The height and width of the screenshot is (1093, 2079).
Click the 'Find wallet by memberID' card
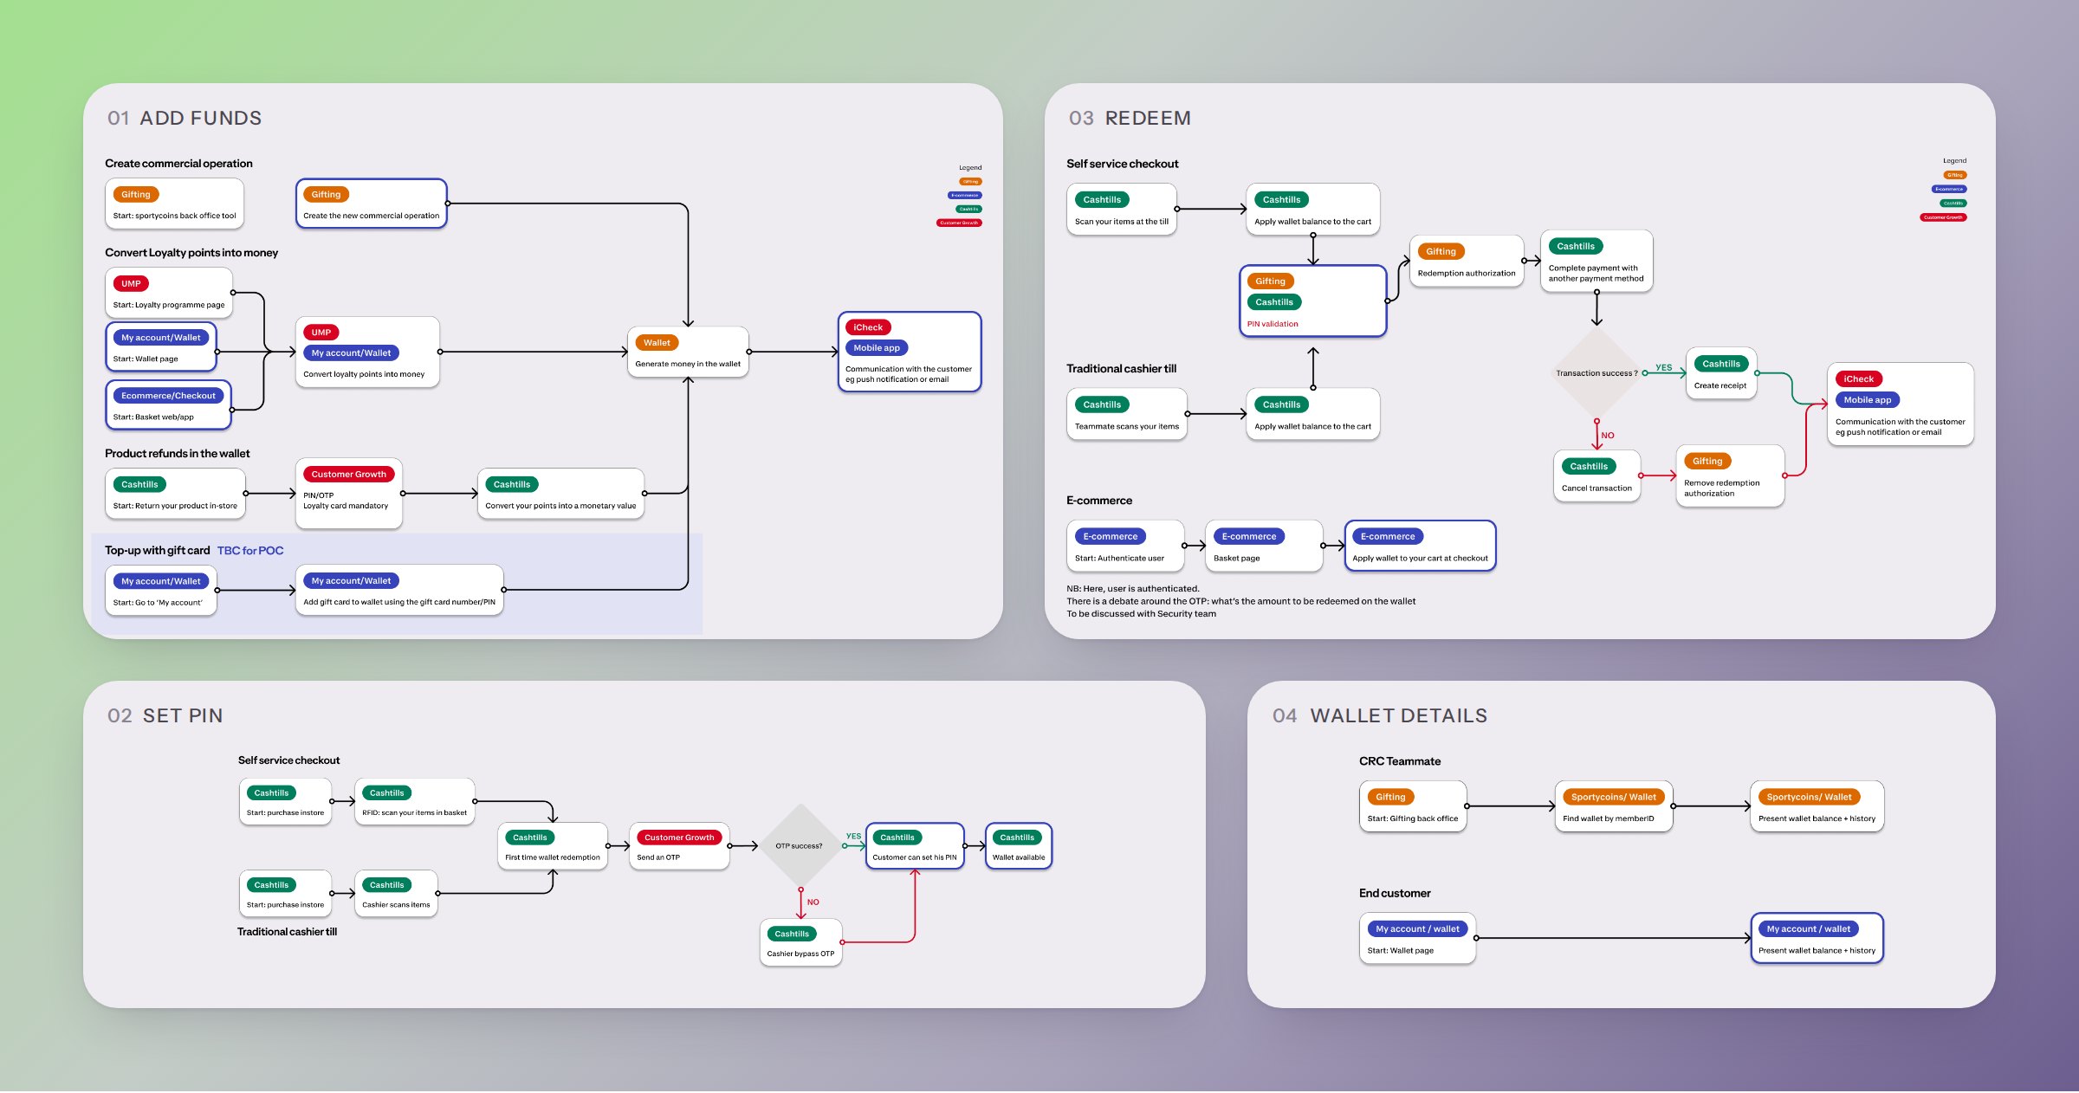pos(1614,806)
